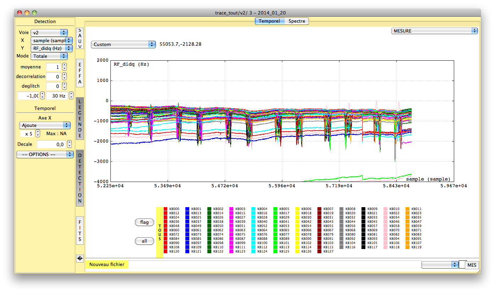The image size is (495, 293).
Task: Open the FITS vertical button
Action: [x=80, y=231]
